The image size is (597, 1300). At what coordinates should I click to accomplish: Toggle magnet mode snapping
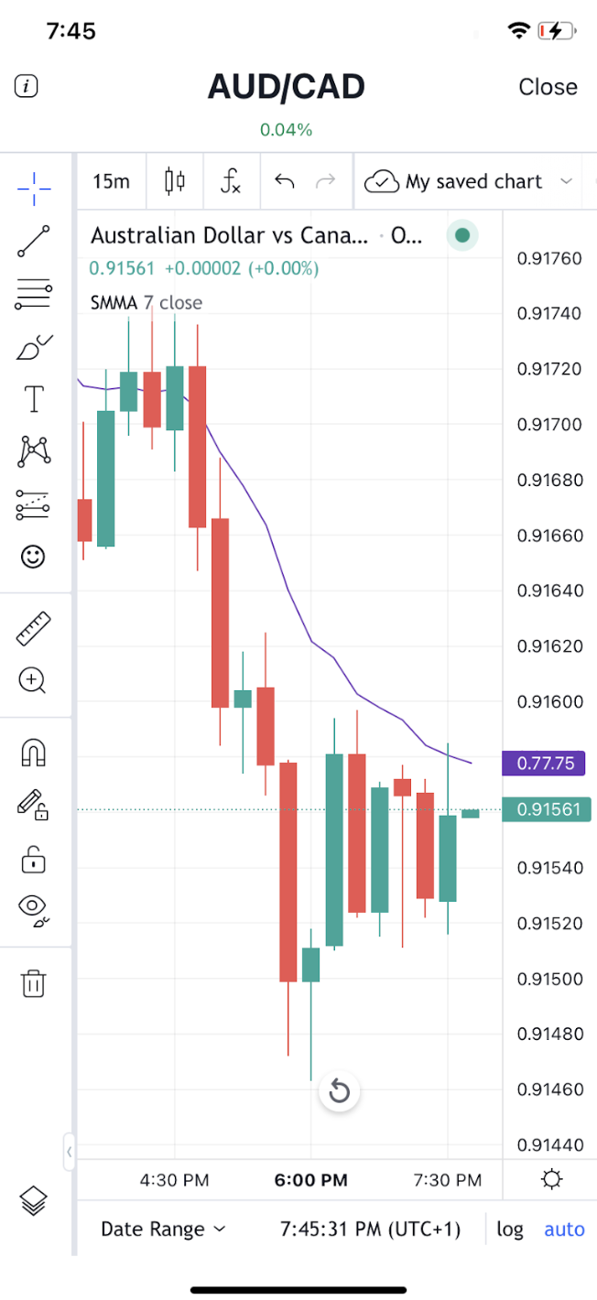coord(34,753)
